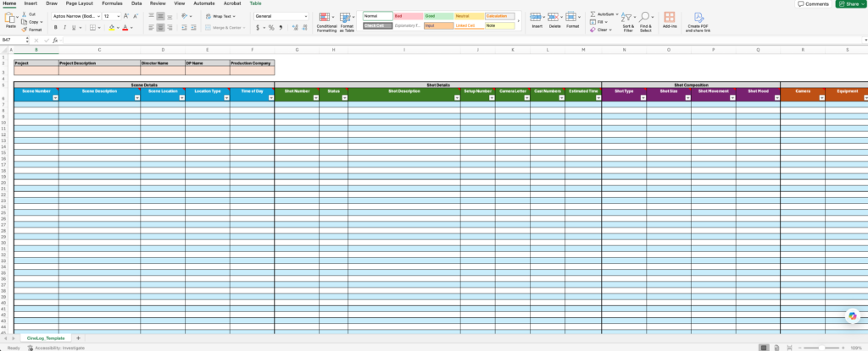Add a new sheet with plus button
Screen dimensions: 868x351
point(78,338)
